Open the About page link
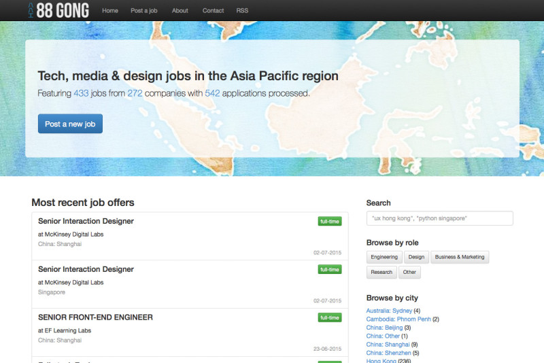 (180, 11)
